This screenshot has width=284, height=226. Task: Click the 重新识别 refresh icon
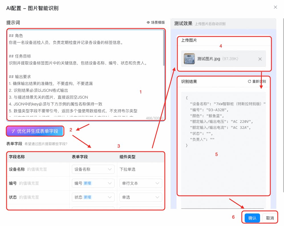[x=249, y=82]
